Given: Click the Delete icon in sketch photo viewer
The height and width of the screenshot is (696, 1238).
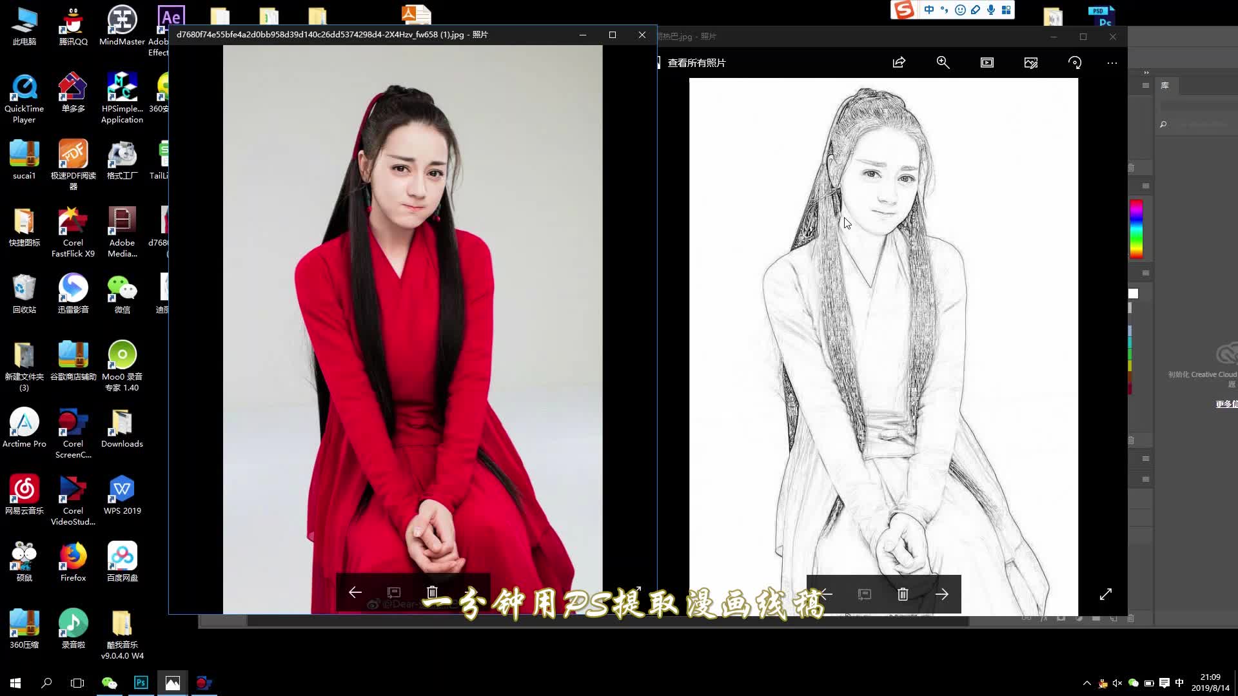Looking at the screenshot, I should pos(903,594).
